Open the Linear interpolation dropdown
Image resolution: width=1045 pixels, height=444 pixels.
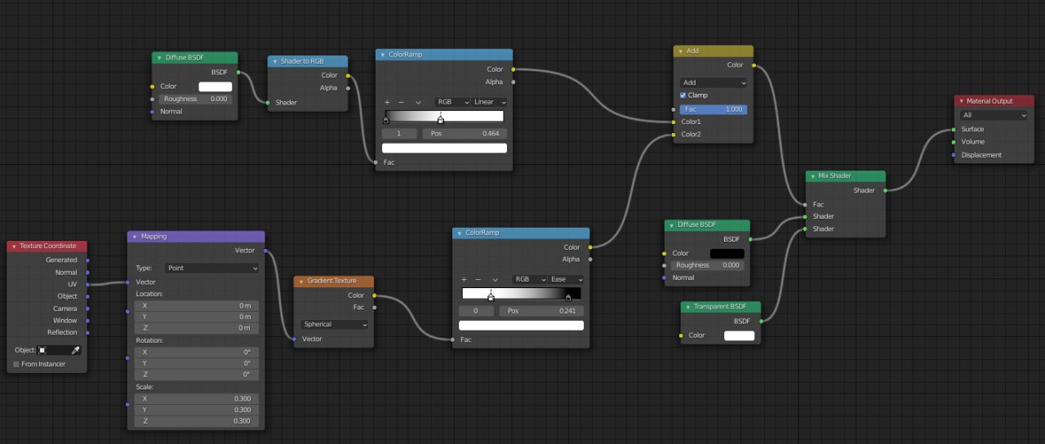[x=490, y=102]
